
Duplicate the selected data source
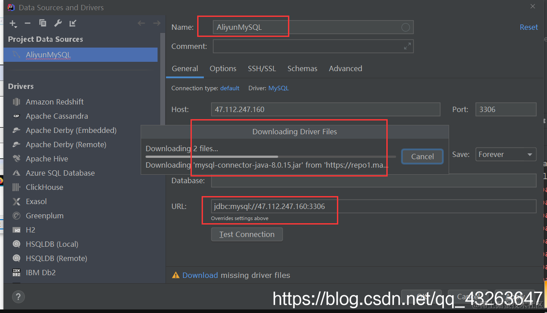pos(43,23)
